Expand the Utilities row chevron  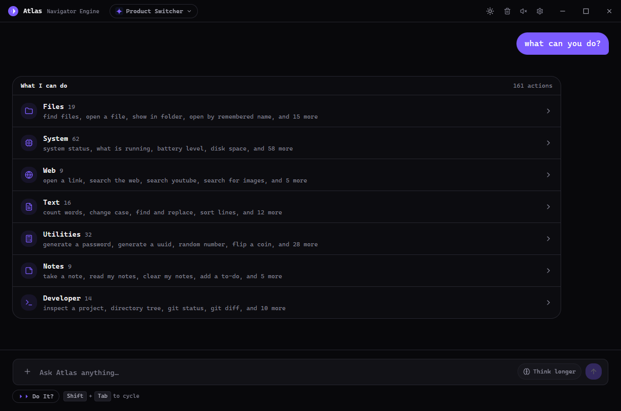point(548,239)
